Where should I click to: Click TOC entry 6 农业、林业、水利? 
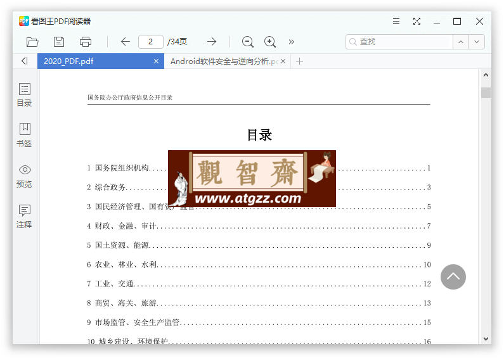[259, 264]
